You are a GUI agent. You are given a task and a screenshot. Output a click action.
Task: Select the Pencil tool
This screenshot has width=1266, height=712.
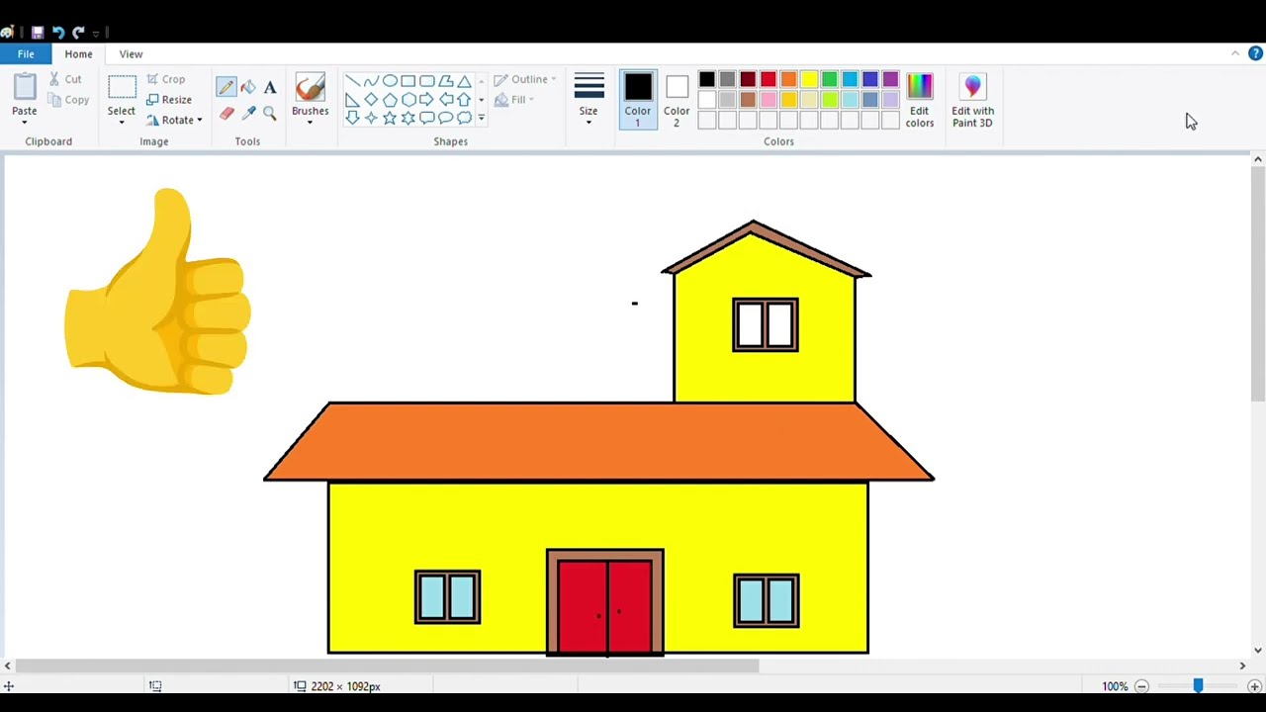point(226,87)
